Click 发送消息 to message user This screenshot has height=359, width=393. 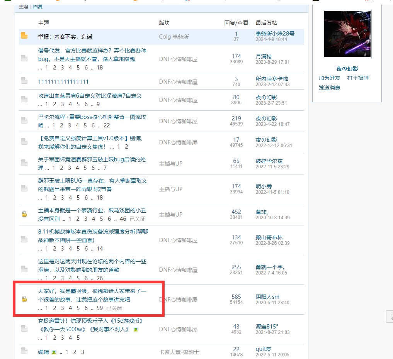(x=329, y=88)
